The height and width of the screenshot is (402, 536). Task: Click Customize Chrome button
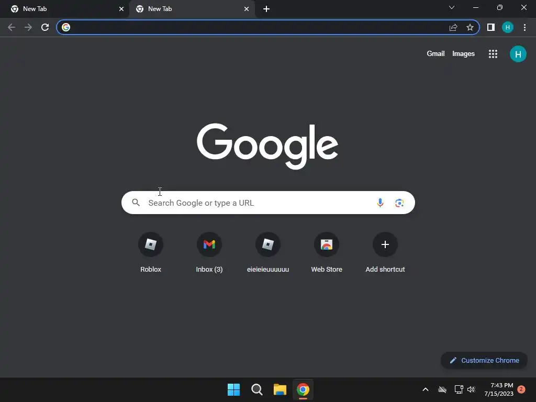(x=484, y=360)
